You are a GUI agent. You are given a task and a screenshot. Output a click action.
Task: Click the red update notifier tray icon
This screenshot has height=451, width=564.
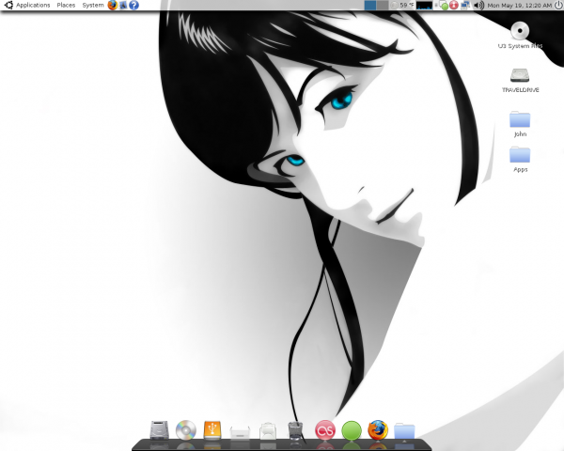(x=454, y=5)
